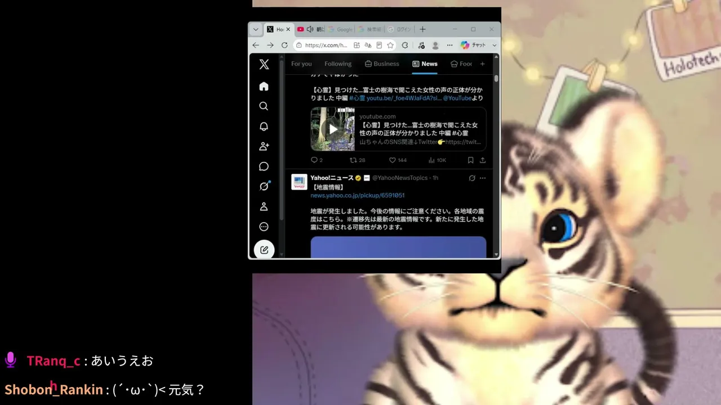Open the browser profile avatar

435,45
